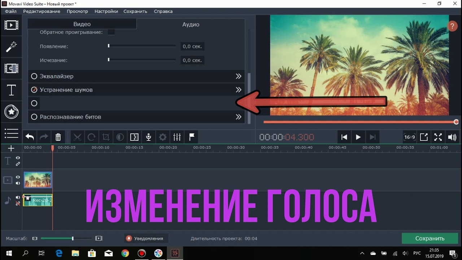Open the audio properties equalizer sliders icon
462x260 pixels.
click(177, 137)
